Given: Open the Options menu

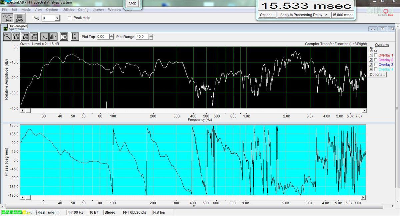Looking at the screenshot, I should [x=52, y=10].
